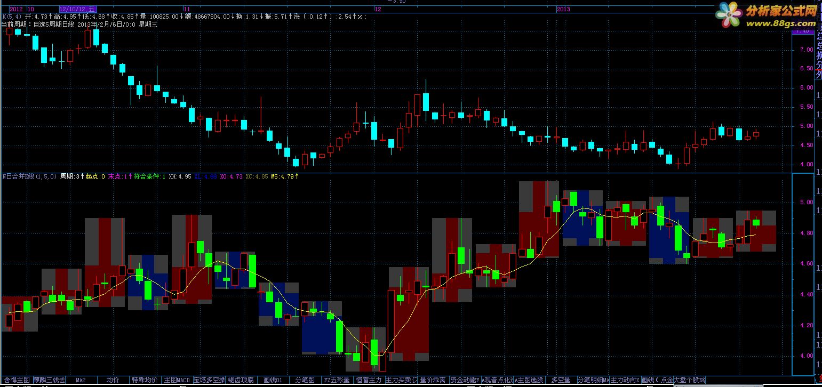Image resolution: width=822 pixels, height=387 pixels.
Task: Click the 符合条件:1 green label
Action: coord(149,176)
